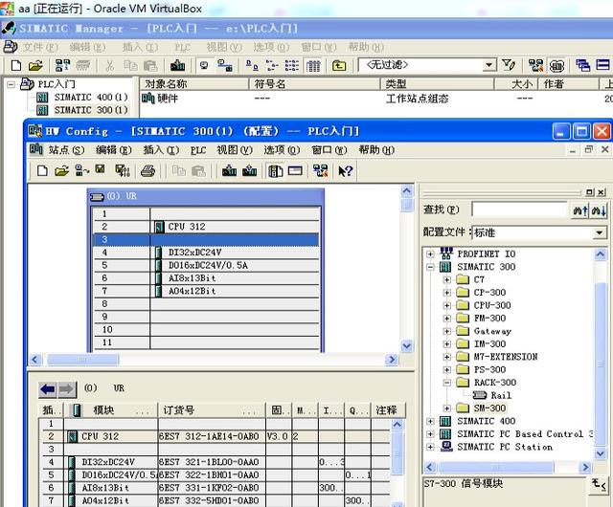The image size is (613, 507).
Task: Click Up One Level folder icon
Action: [x=339, y=65]
